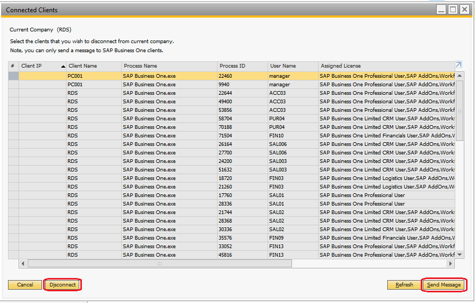Select FIN10 user name cell
The width and height of the screenshot is (475, 303).
pyautogui.click(x=293, y=136)
